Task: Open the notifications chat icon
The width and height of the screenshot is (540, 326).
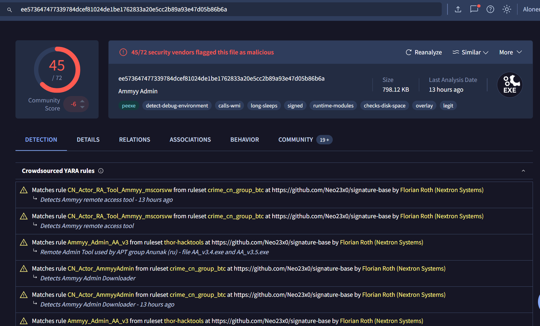Action: tap(474, 9)
